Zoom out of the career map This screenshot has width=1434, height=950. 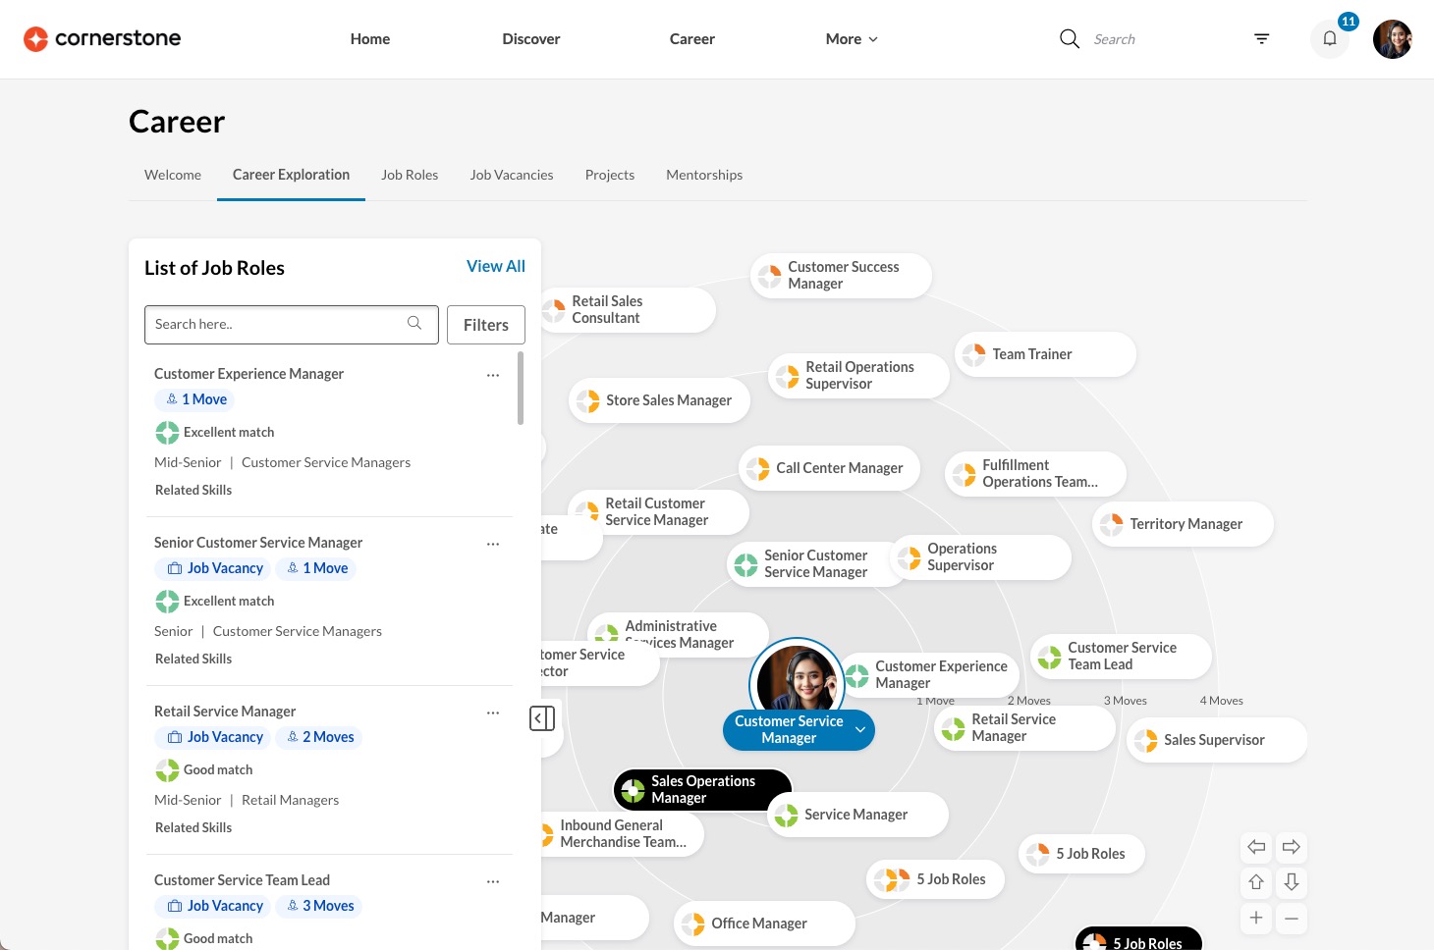1292,918
